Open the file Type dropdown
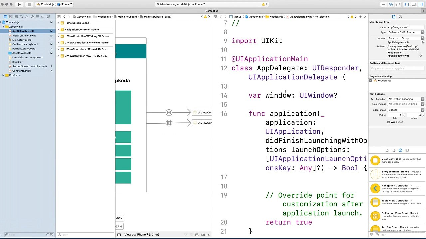 (x=406, y=32)
